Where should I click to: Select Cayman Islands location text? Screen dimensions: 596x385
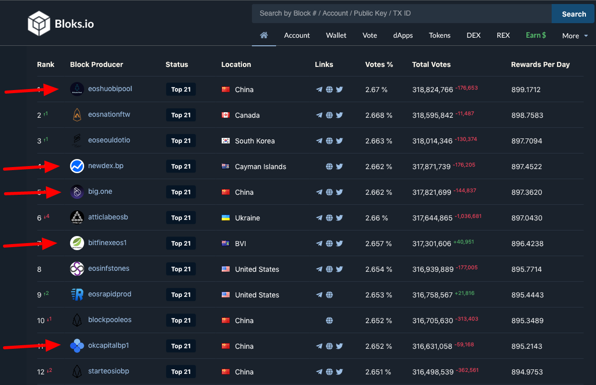click(260, 167)
